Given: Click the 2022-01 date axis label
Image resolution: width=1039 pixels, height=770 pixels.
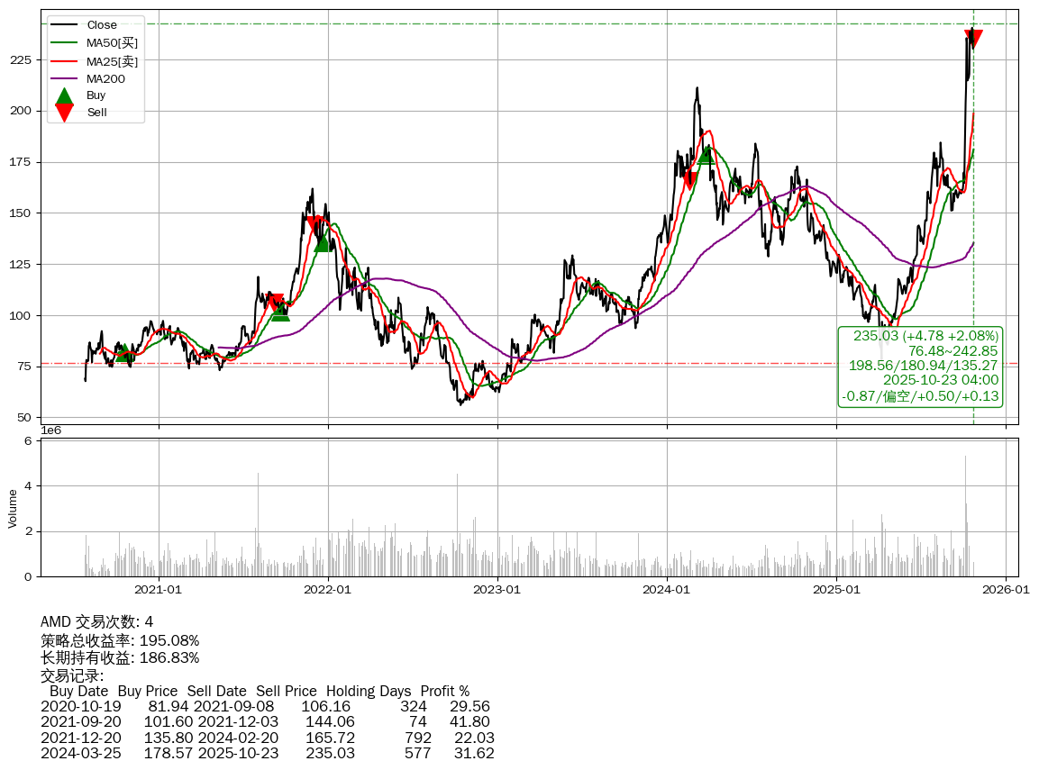Looking at the screenshot, I should [x=328, y=591].
